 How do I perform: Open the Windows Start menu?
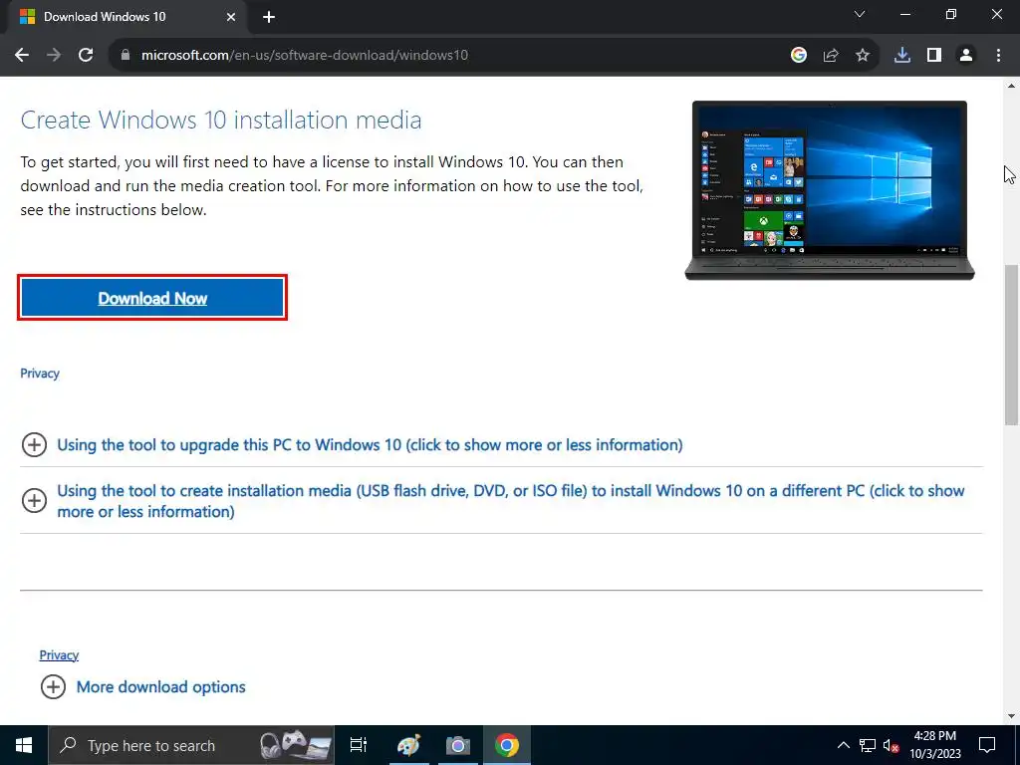(24, 745)
